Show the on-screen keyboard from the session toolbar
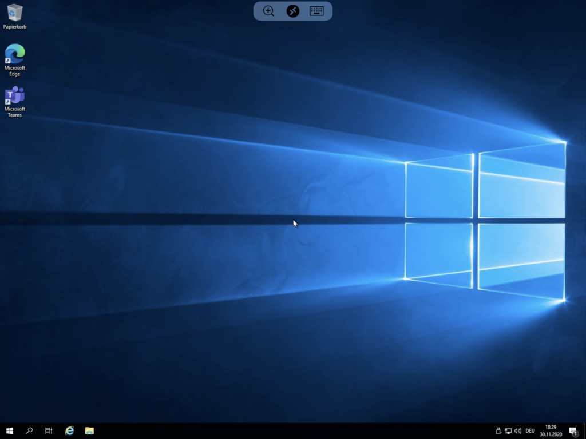The width and height of the screenshot is (586, 439). (x=317, y=11)
